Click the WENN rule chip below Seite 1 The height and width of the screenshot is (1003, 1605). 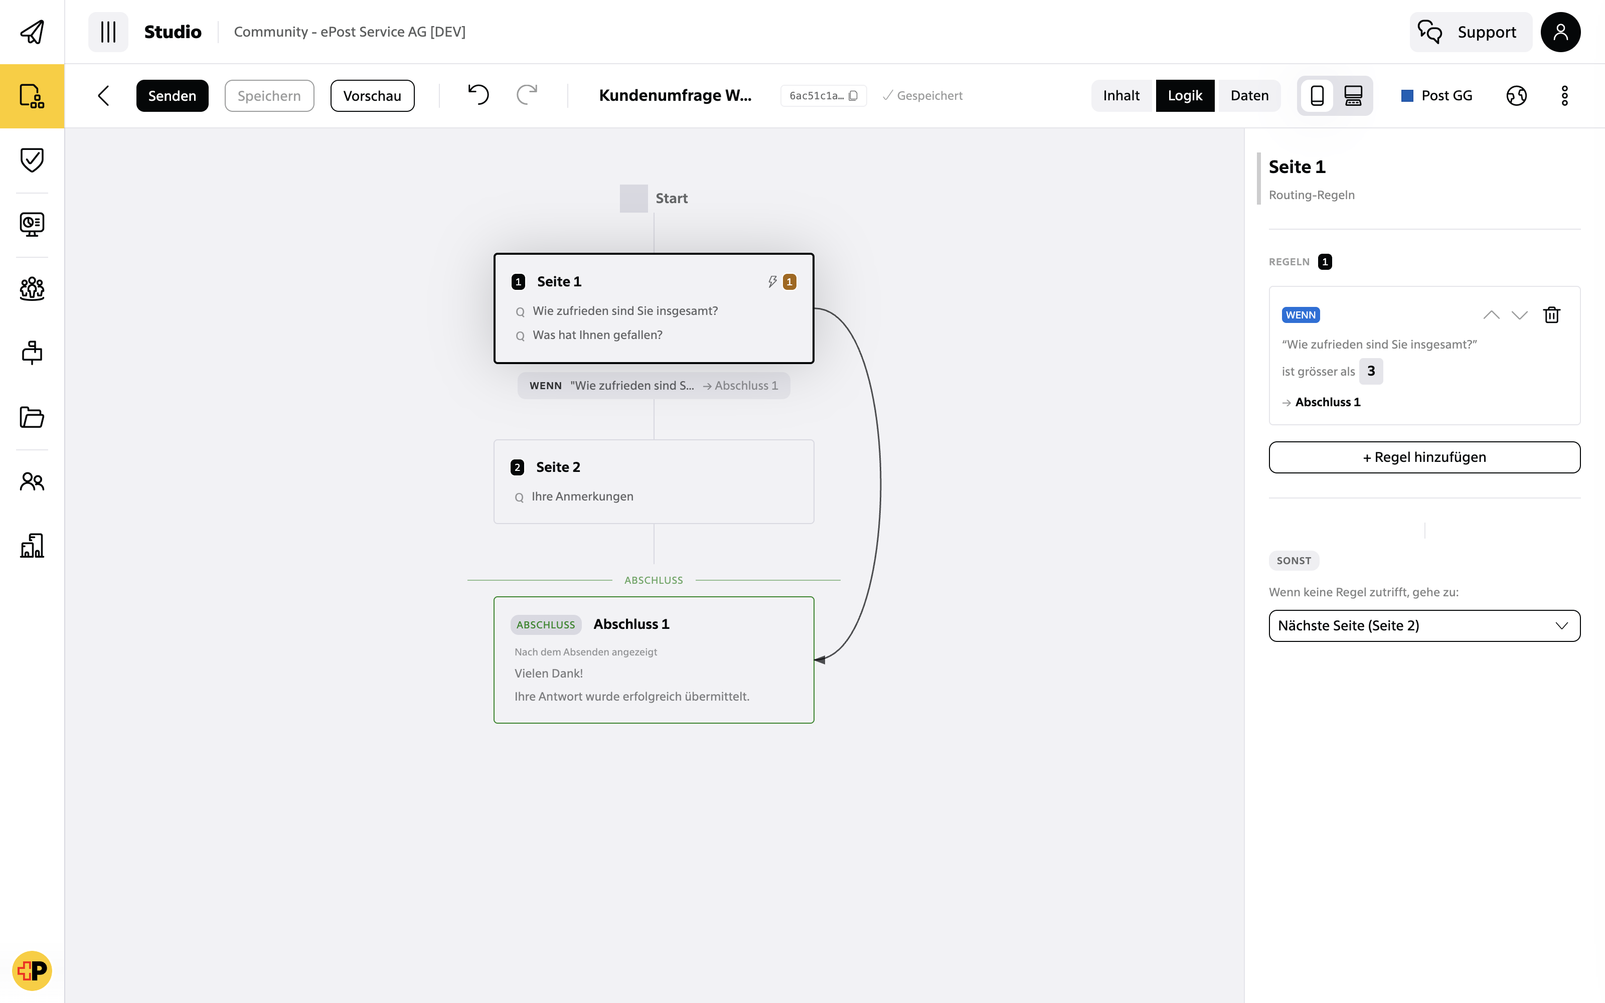click(x=654, y=386)
